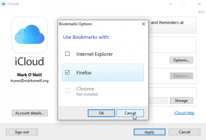The height and width of the screenshot is (140, 206).
Task: Cancel the Bookmarks Options dialog
Action: 130,113
